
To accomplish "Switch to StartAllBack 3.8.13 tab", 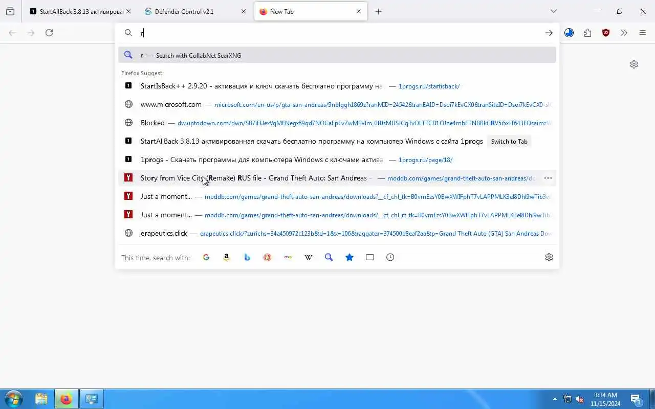I will (x=77, y=11).
